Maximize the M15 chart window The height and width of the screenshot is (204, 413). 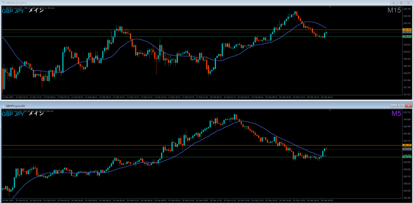point(401,3)
